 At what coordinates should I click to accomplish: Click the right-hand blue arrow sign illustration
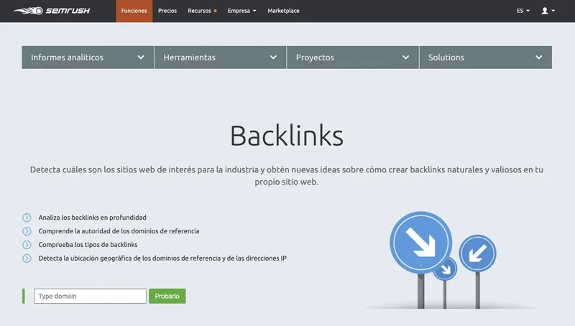477,253
